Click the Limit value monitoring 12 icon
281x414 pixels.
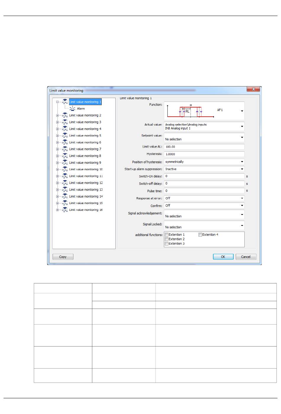coord(65,183)
